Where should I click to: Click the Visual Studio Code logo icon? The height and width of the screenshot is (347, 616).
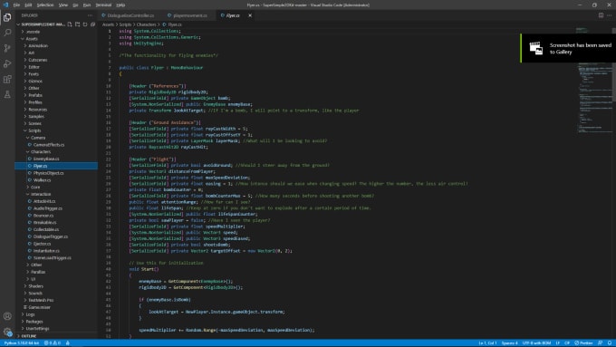[x=5, y=5]
